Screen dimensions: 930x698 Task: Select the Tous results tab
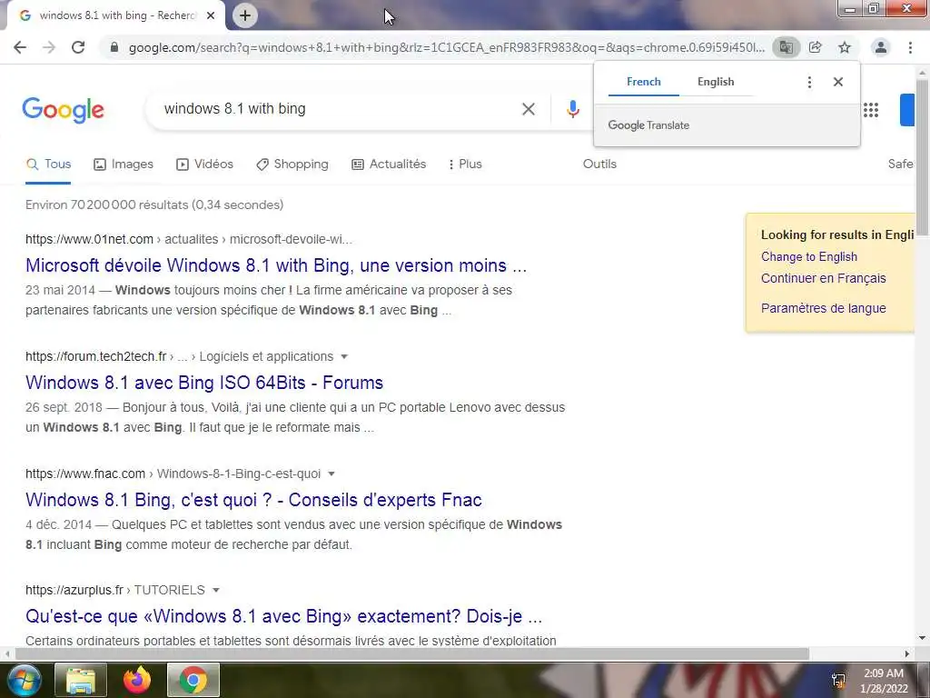[49, 165]
